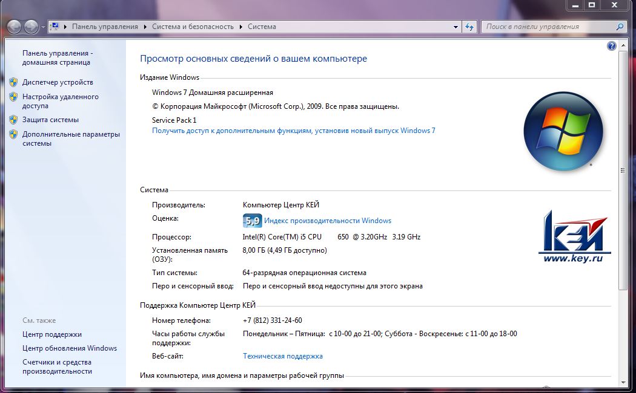Click the КЕЙ www.key.ru manufacturer logo
636x393 pixels.
(x=574, y=237)
